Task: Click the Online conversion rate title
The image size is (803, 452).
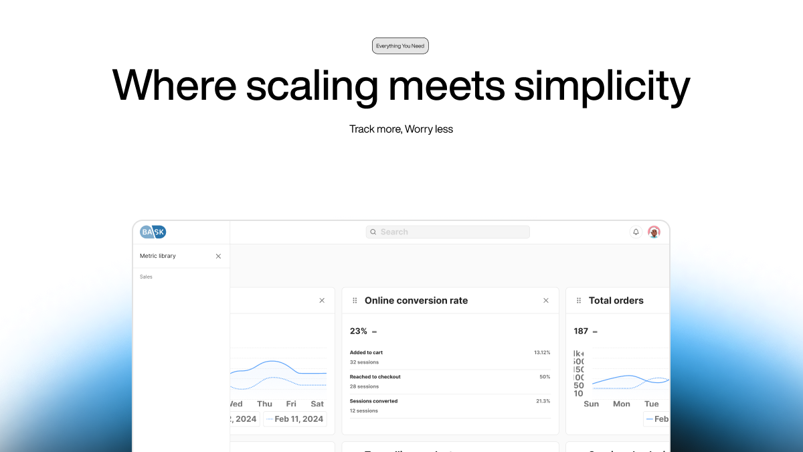Action: [416, 301]
